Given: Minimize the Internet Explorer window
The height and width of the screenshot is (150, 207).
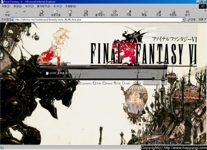Looking at the screenshot, I should [198, 2].
